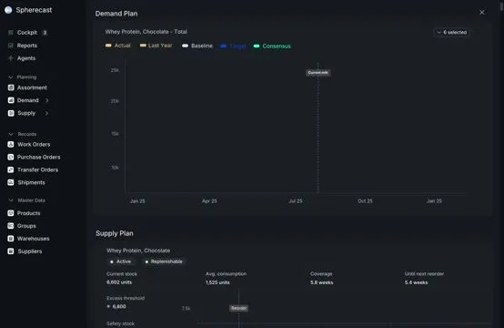Click the 1,525 units consumption value
Viewport: 504px width, 328px height.
pos(217,282)
